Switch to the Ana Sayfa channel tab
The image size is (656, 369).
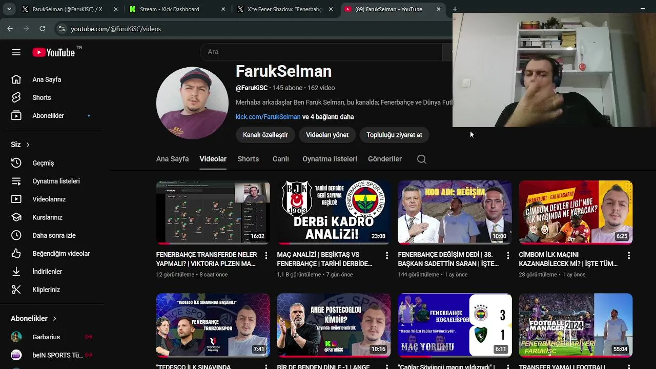(172, 159)
